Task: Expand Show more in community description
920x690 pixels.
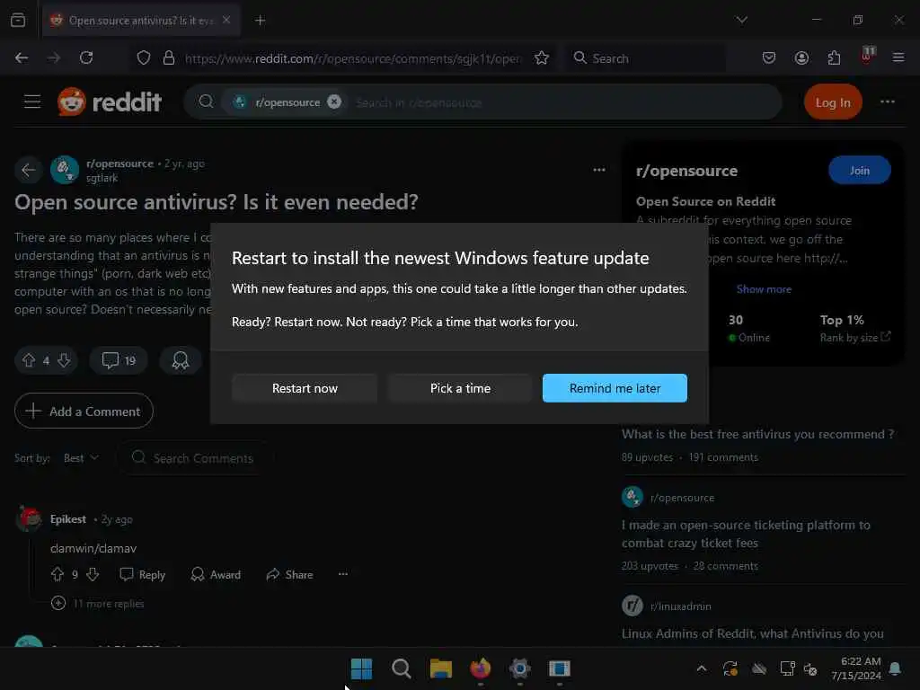Action: coord(764,288)
